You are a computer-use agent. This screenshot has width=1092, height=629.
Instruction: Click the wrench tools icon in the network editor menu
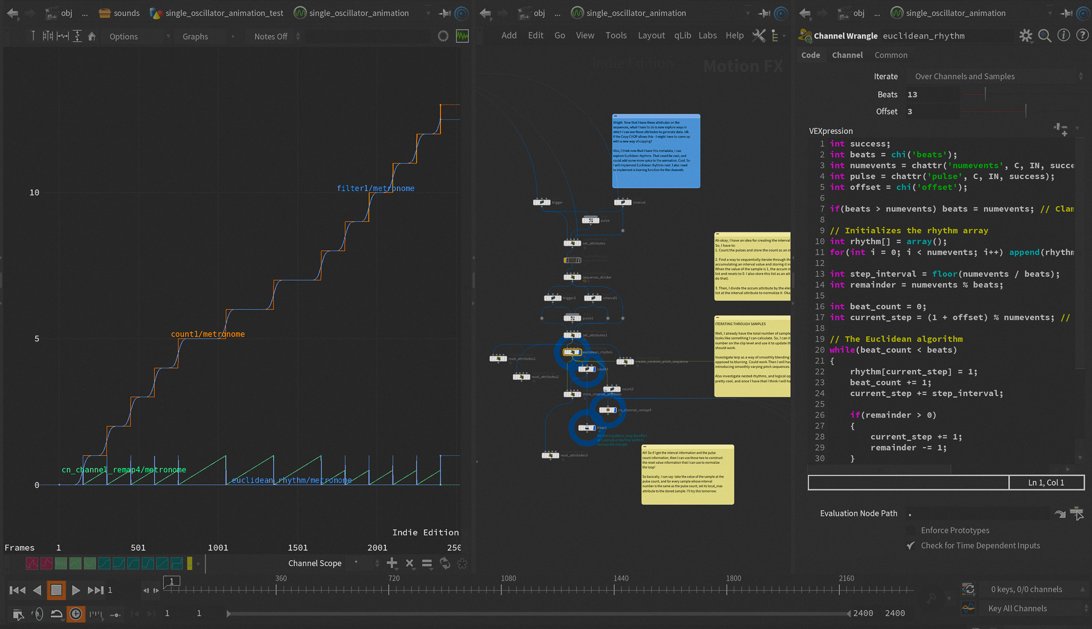pos(759,36)
